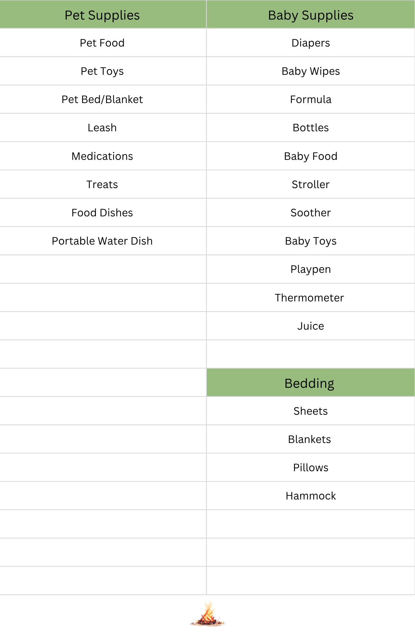Screen dimensions: 415x642
Task: Click the Formula row
Action: coord(311,99)
